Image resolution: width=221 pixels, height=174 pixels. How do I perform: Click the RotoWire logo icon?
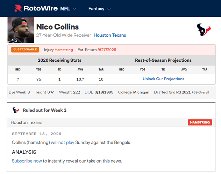coord(18,8)
